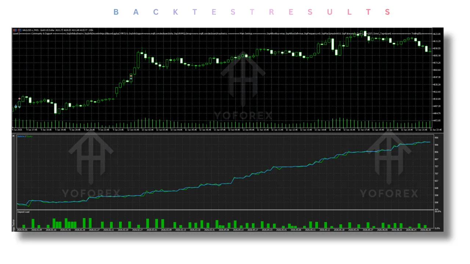
Task: Click the 4510.00 price axis label
Action: [437, 99]
